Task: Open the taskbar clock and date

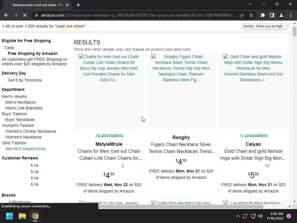Action: (x=275, y=216)
